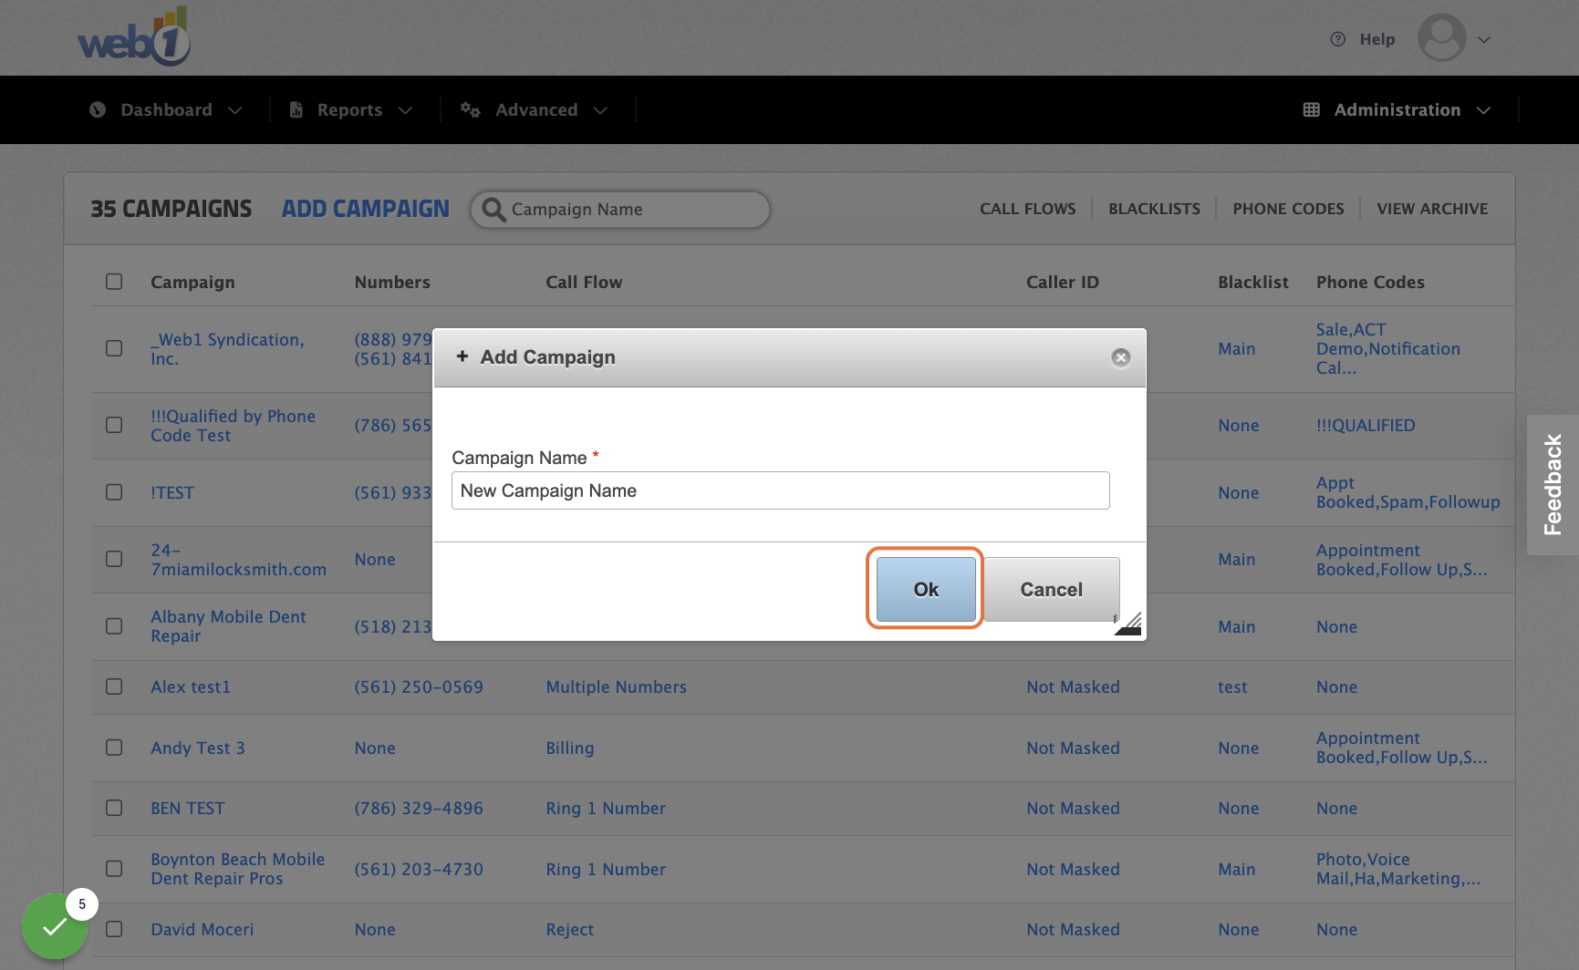Click phone number (561) 250-0569

point(419,686)
